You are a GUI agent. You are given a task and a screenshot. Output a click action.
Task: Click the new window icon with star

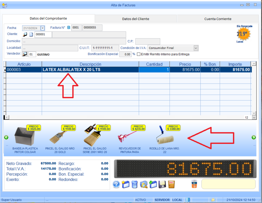coord(126,185)
